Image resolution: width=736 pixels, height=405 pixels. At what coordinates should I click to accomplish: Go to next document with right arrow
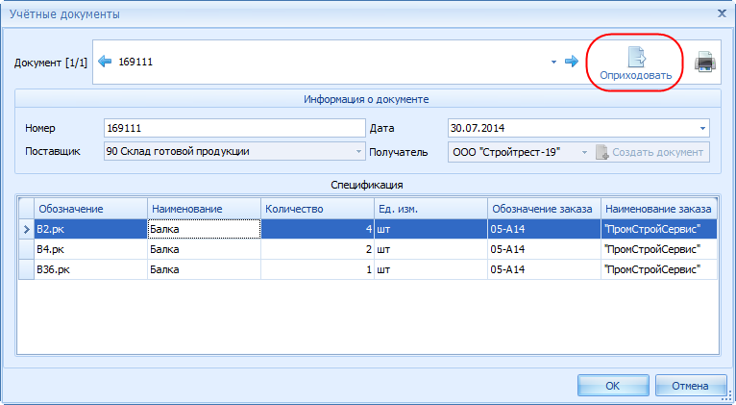tap(572, 61)
